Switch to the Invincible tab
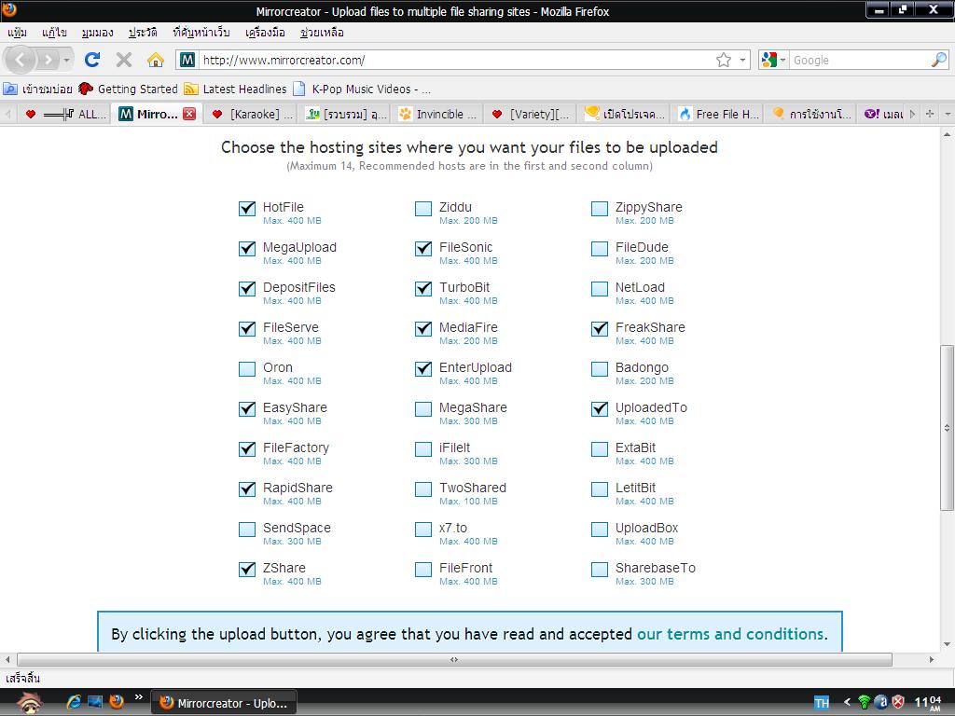Image resolution: width=955 pixels, height=716 pixels. [437, 114]
